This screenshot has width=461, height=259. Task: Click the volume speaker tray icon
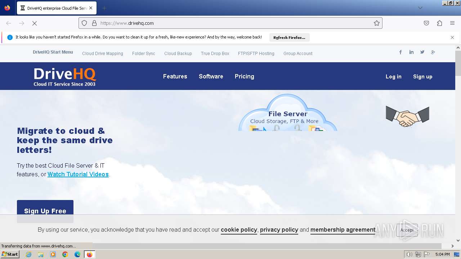click(409, 254)
